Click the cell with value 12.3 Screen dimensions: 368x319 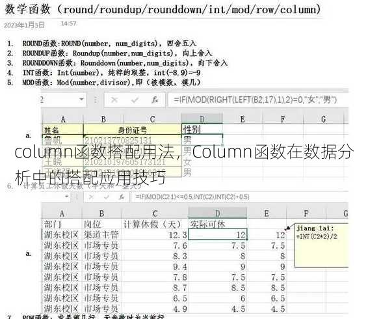pyautogui.click(x=155, y=234)
